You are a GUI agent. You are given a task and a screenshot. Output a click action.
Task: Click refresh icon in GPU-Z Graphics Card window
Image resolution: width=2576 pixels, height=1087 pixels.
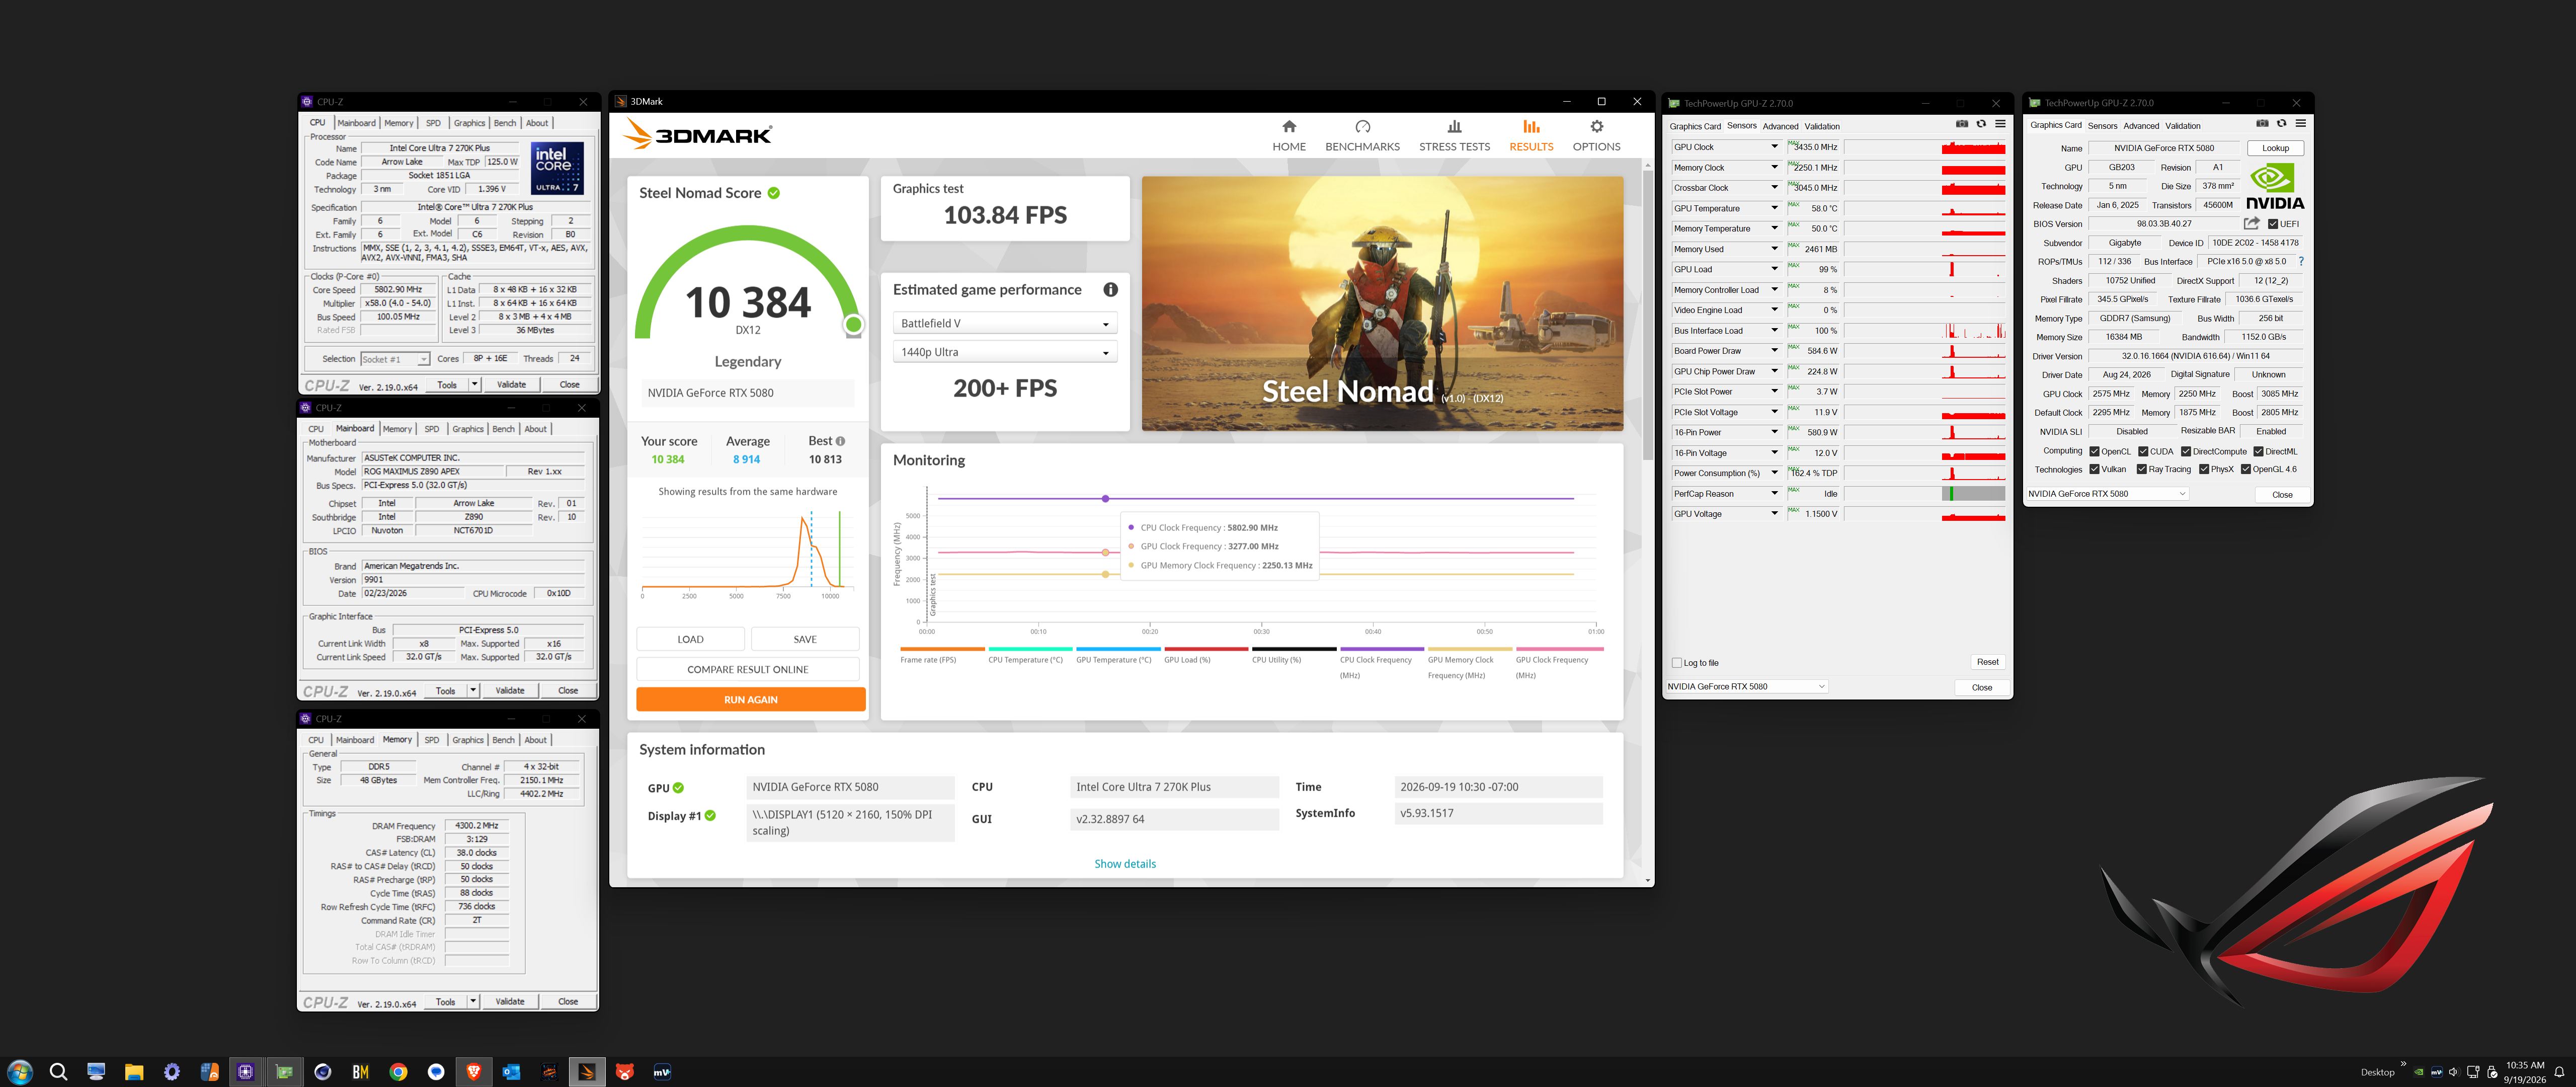pos(2281,124)
